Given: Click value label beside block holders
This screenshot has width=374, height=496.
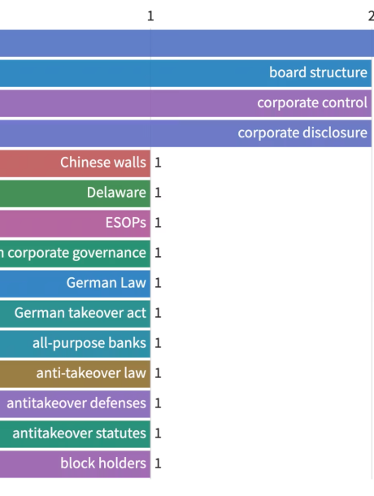Looking at the screenshot, I should 158,463.
